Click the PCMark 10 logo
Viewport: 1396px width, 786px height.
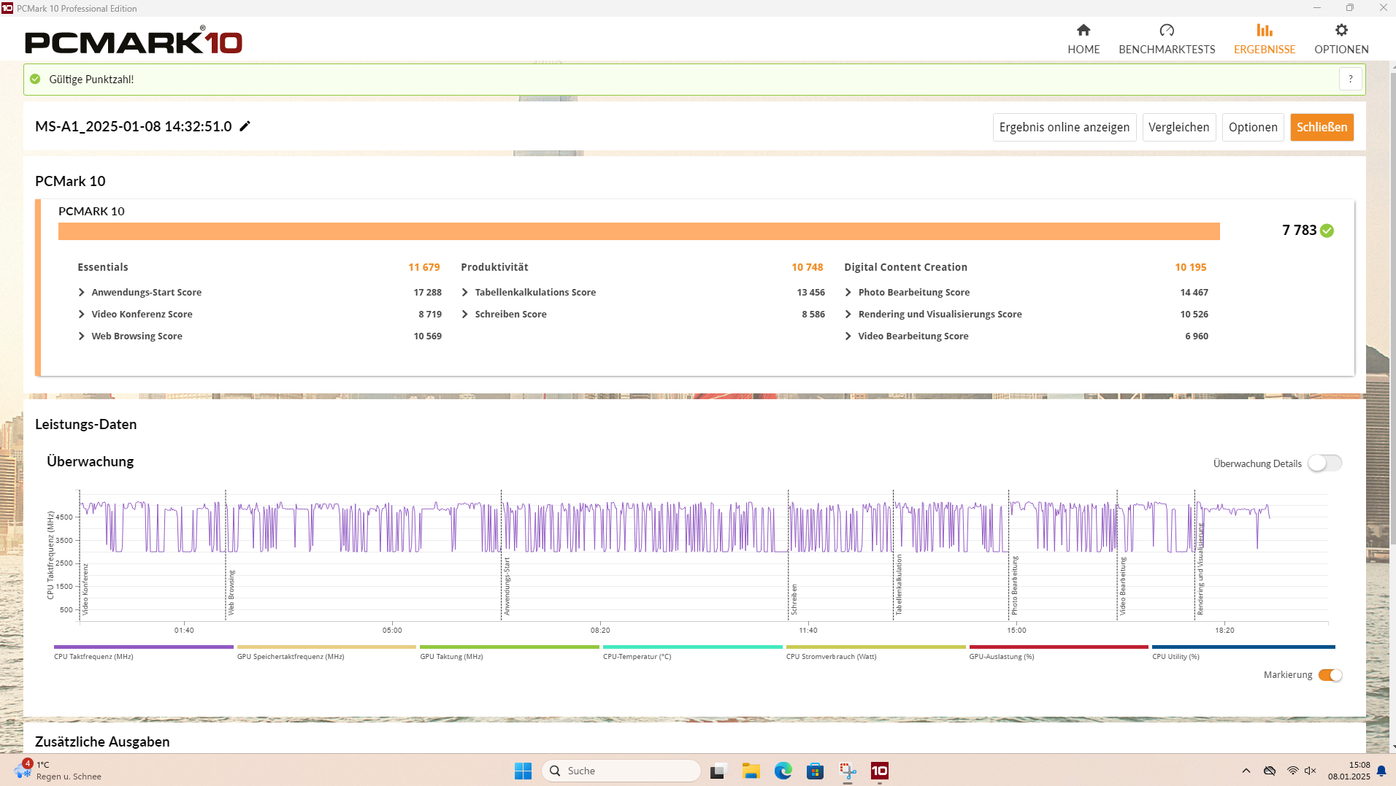[x=134, y=40]
